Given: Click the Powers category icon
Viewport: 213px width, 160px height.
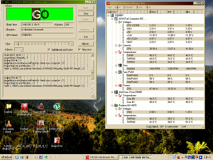Looking at the screenshot, I should [120, 85].
